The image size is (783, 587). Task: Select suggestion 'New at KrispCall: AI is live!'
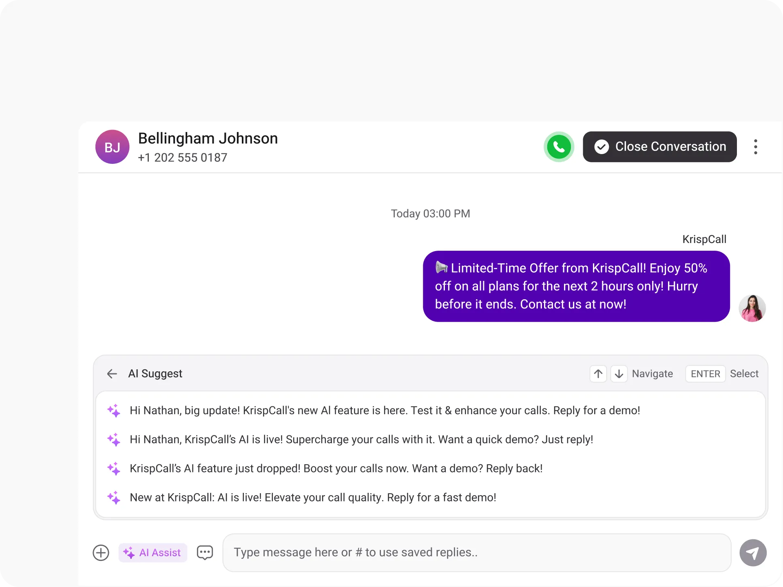click(431, 497)
